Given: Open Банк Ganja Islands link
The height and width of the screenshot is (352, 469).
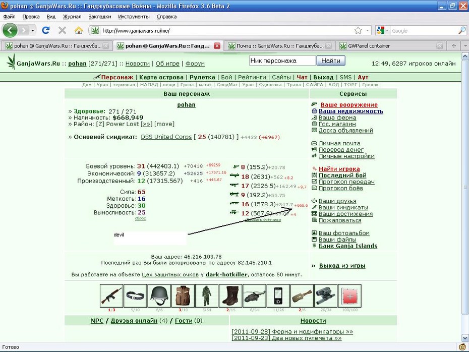Looking at the screenshot, I should tap(347, 246).
